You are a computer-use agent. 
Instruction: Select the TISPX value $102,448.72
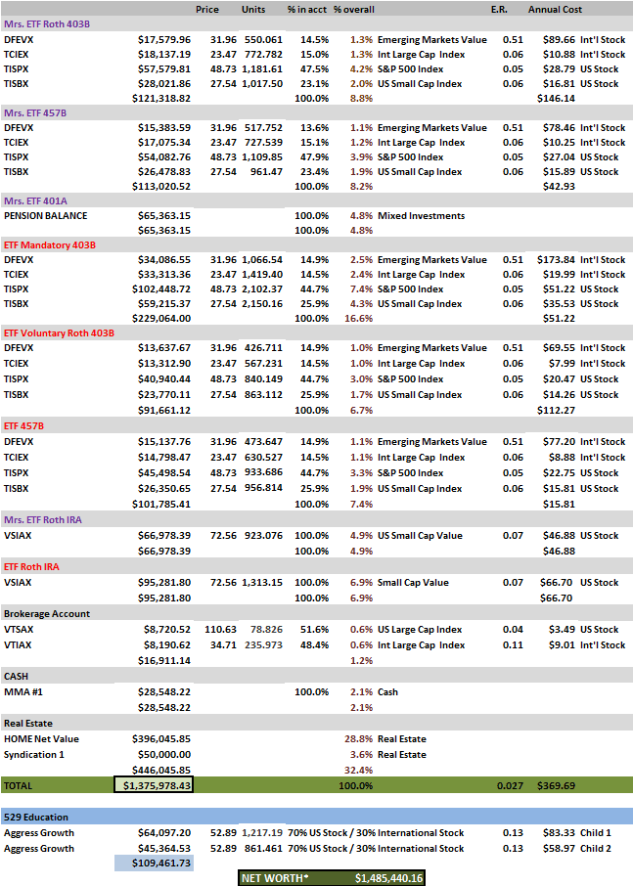(161, 288)
